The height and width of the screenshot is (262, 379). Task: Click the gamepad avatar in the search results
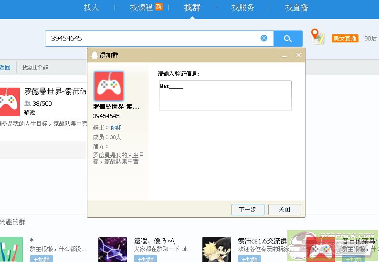coord(10,101)
